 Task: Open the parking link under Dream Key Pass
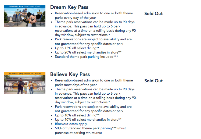click(x=94, y=57)
